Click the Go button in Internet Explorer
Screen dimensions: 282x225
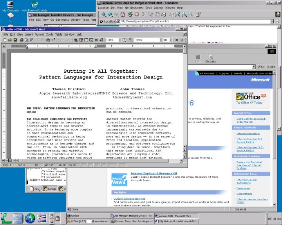click(261, 67)
